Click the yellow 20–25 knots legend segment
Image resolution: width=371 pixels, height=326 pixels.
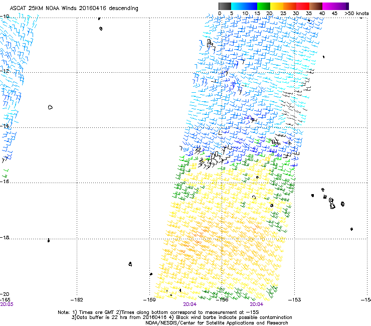pos(277,6)
